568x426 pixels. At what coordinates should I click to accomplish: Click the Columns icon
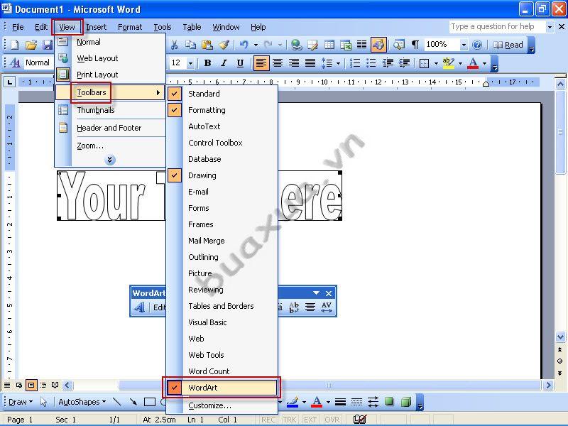[362, 45]
